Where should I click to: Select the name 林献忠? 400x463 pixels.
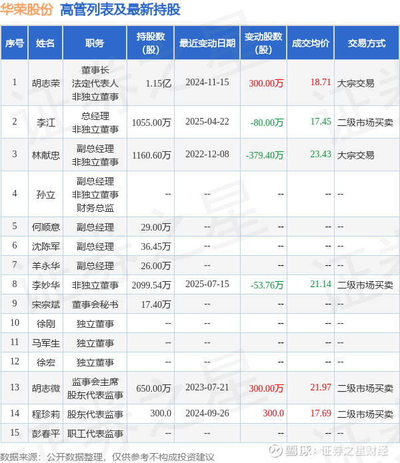pyautogui.click(x=46, y=155)
